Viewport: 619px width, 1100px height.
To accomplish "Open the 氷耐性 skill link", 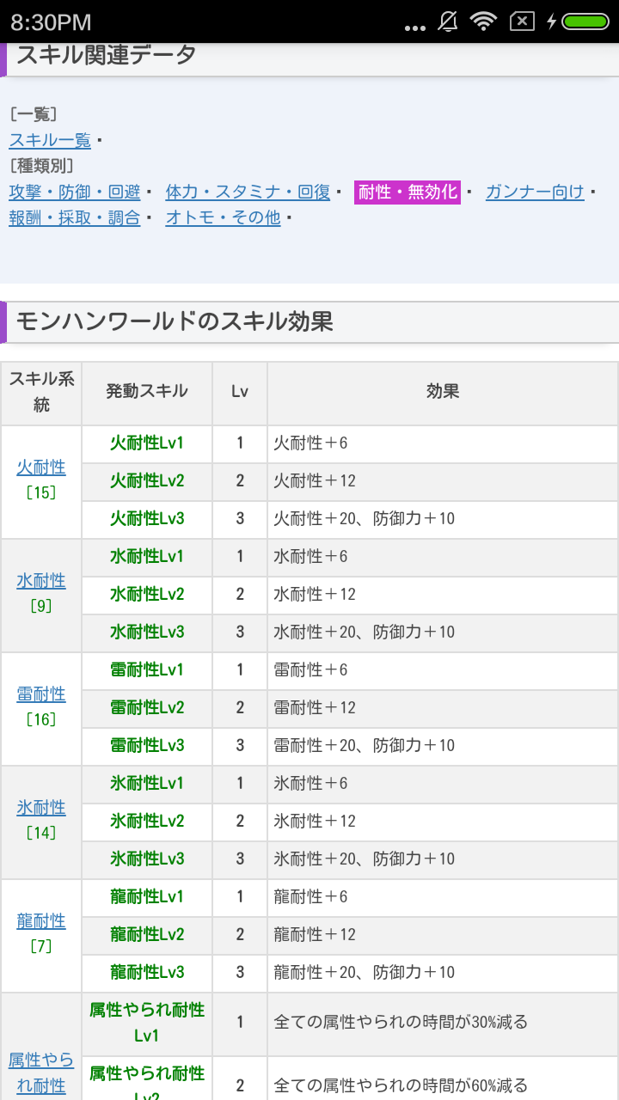I will (41, 808).
